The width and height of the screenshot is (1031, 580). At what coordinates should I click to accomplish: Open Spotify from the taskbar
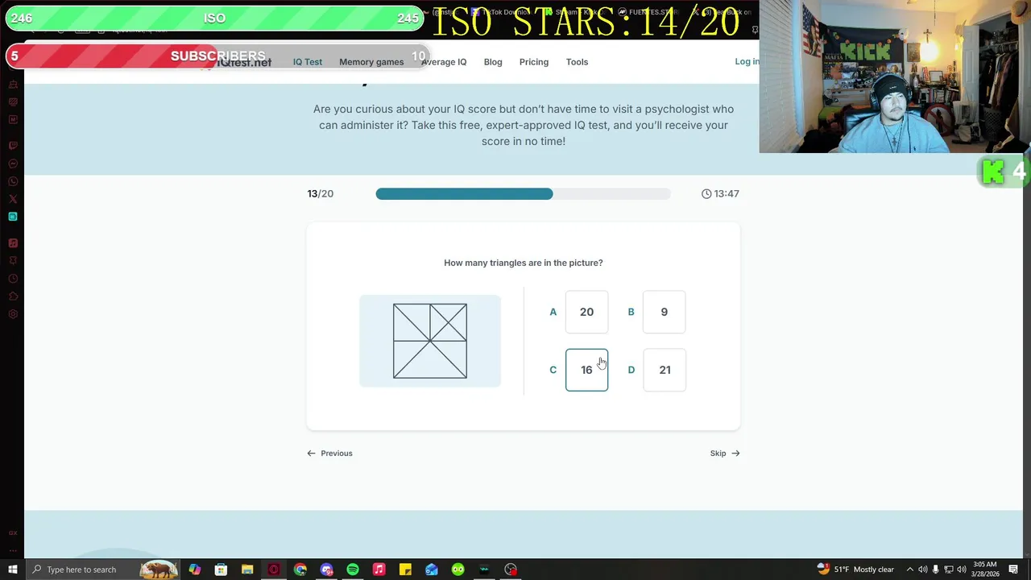point(353,570)
